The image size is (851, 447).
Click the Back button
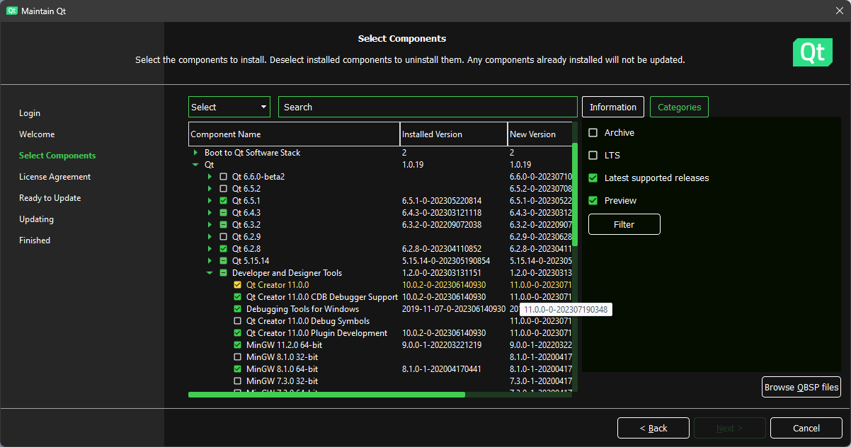point(653,428)
